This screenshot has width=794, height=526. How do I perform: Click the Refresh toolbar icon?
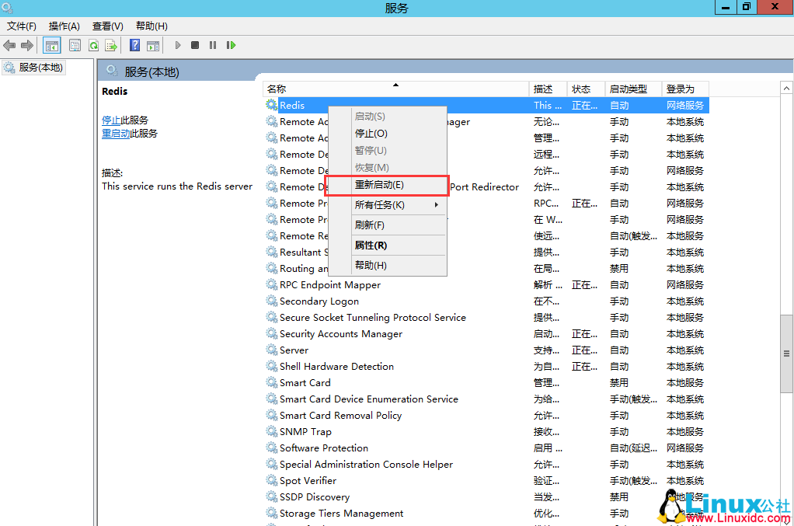(93, 45)
